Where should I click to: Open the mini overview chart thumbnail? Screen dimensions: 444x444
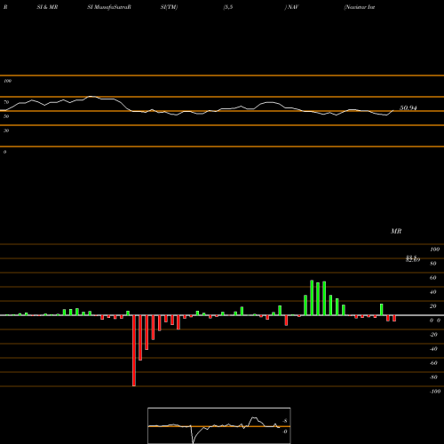[219, 425]
